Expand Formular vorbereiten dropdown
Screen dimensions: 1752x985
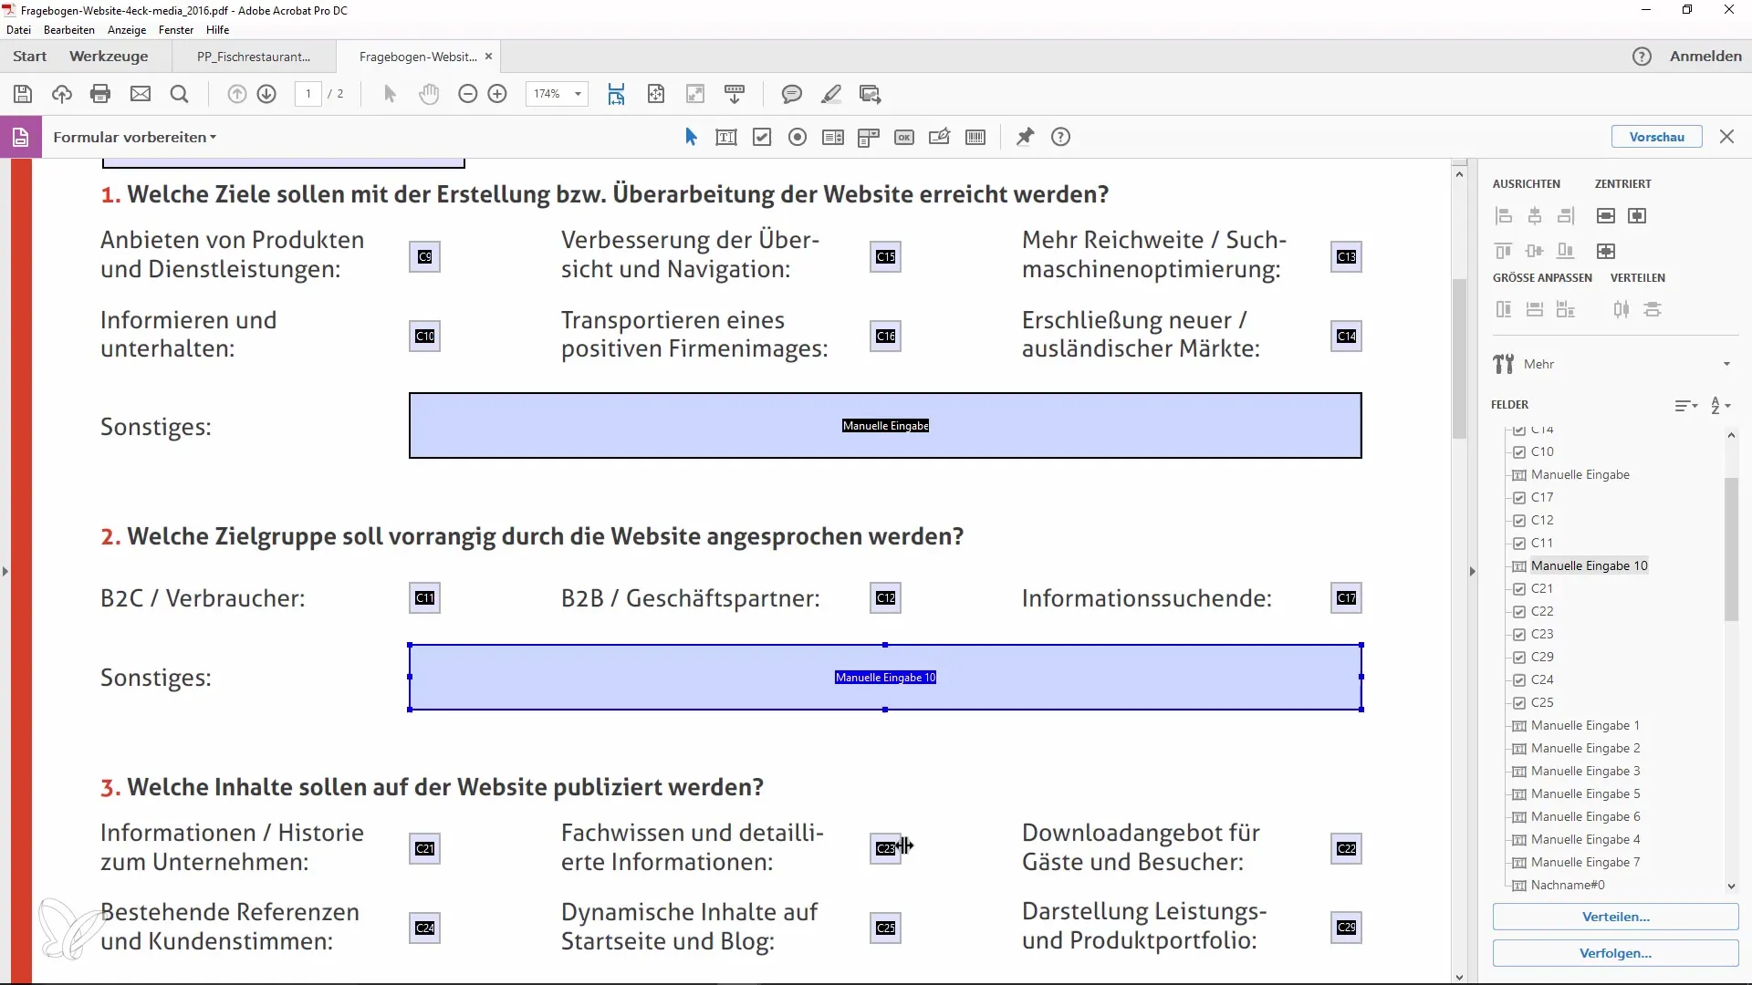[x=135, y=138]
